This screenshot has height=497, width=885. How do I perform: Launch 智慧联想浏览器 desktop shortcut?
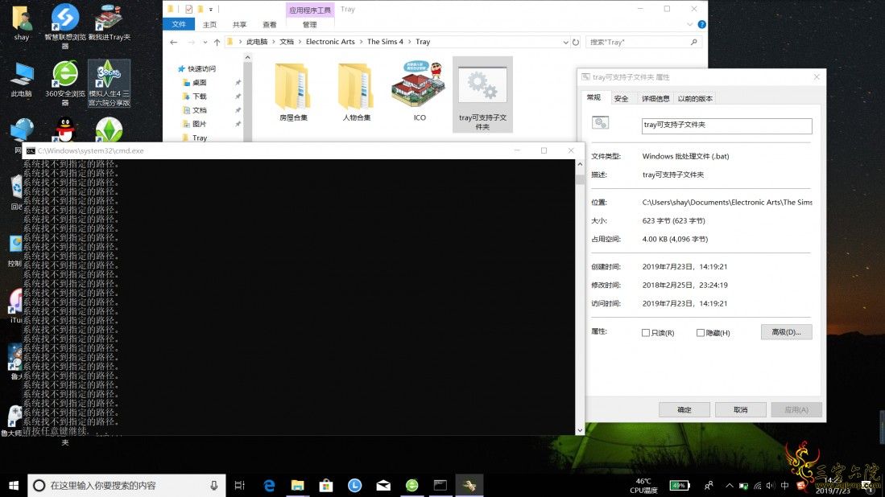point(65,26)
